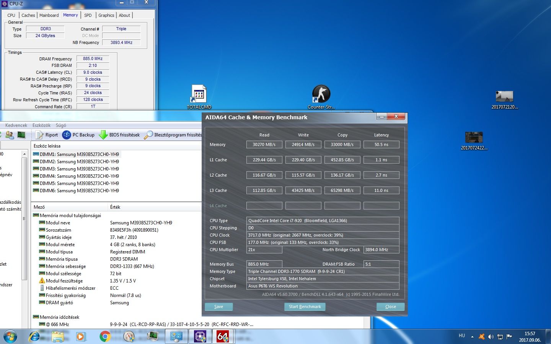This screenshot has height=344, width=551.
Task: Select the Memória modul tulajdonságai group header
Action: coord(67,216)
